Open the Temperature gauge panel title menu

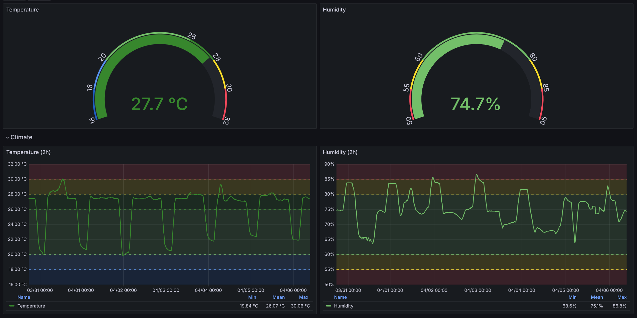pyautogui.click(x=22, y=10)
